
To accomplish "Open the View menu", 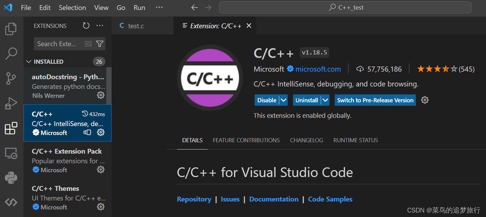I will (101, 7).
